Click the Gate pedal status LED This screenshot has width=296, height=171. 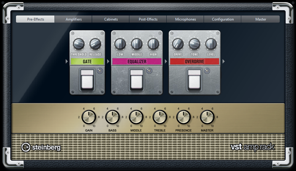100,71
